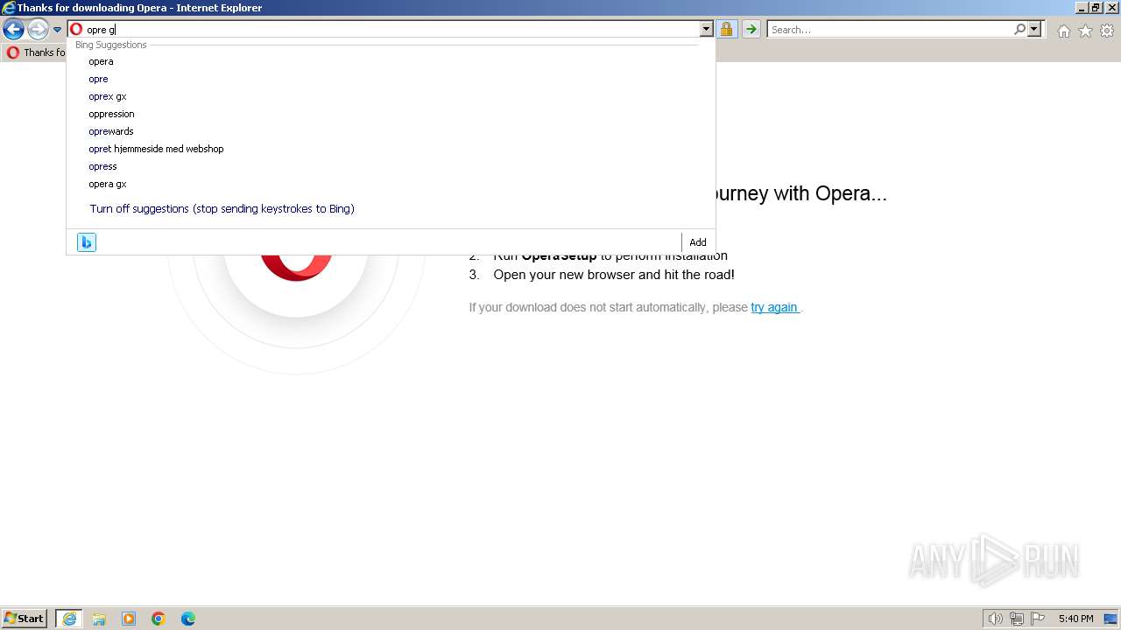This screenshot has width=1121, height=630.
Task: Open the Windows Start button
Action: [25, 619]
